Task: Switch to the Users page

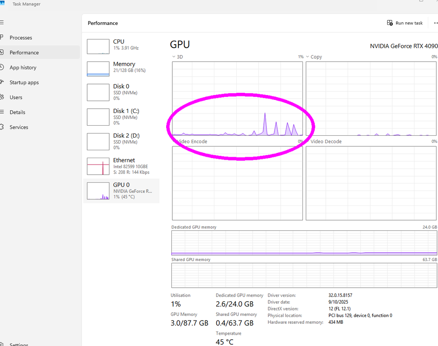Action: [16, 97]
